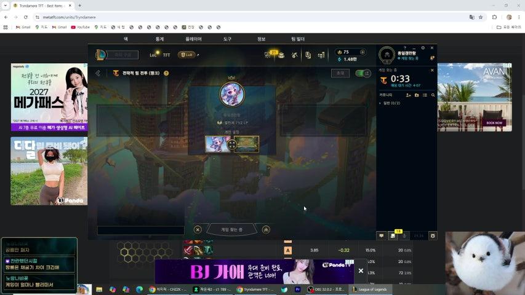
Task: Open the friend list sort options icon
Action: tap(425, 95)
